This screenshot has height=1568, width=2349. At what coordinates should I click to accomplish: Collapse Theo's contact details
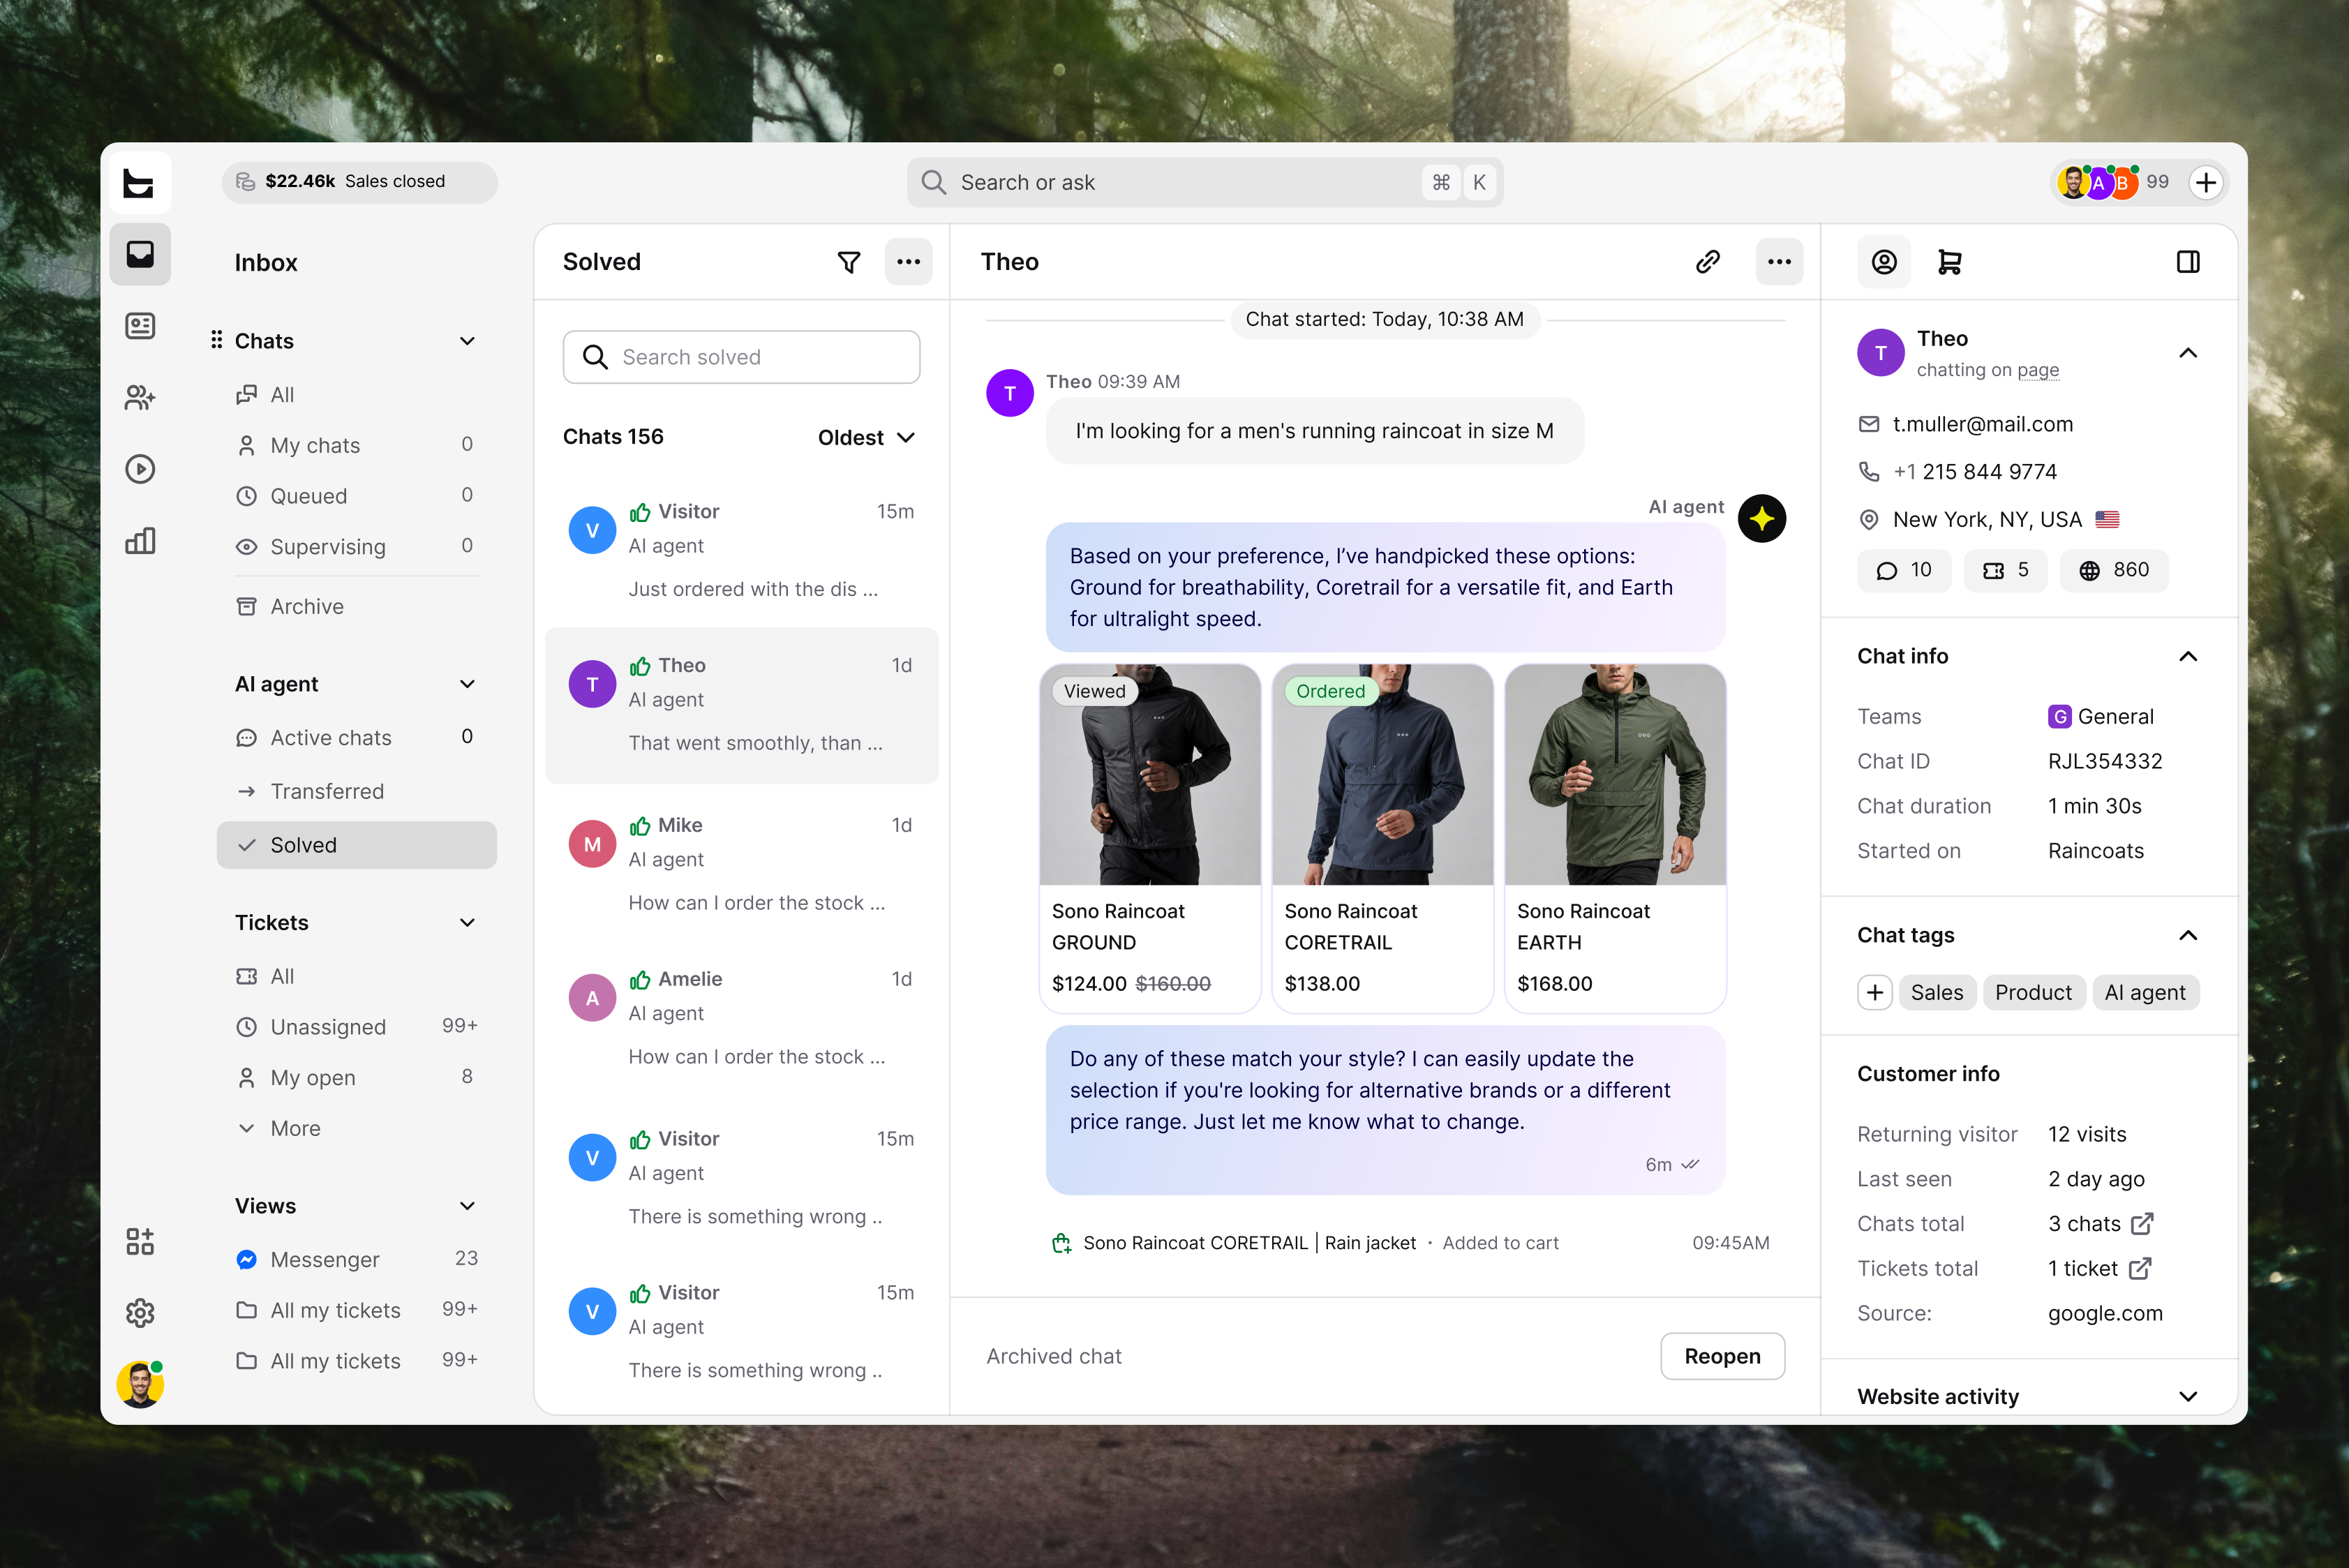click(2188, 353)
